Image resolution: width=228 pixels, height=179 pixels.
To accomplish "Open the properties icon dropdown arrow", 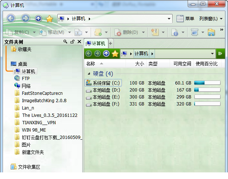I will click(183, 32).
